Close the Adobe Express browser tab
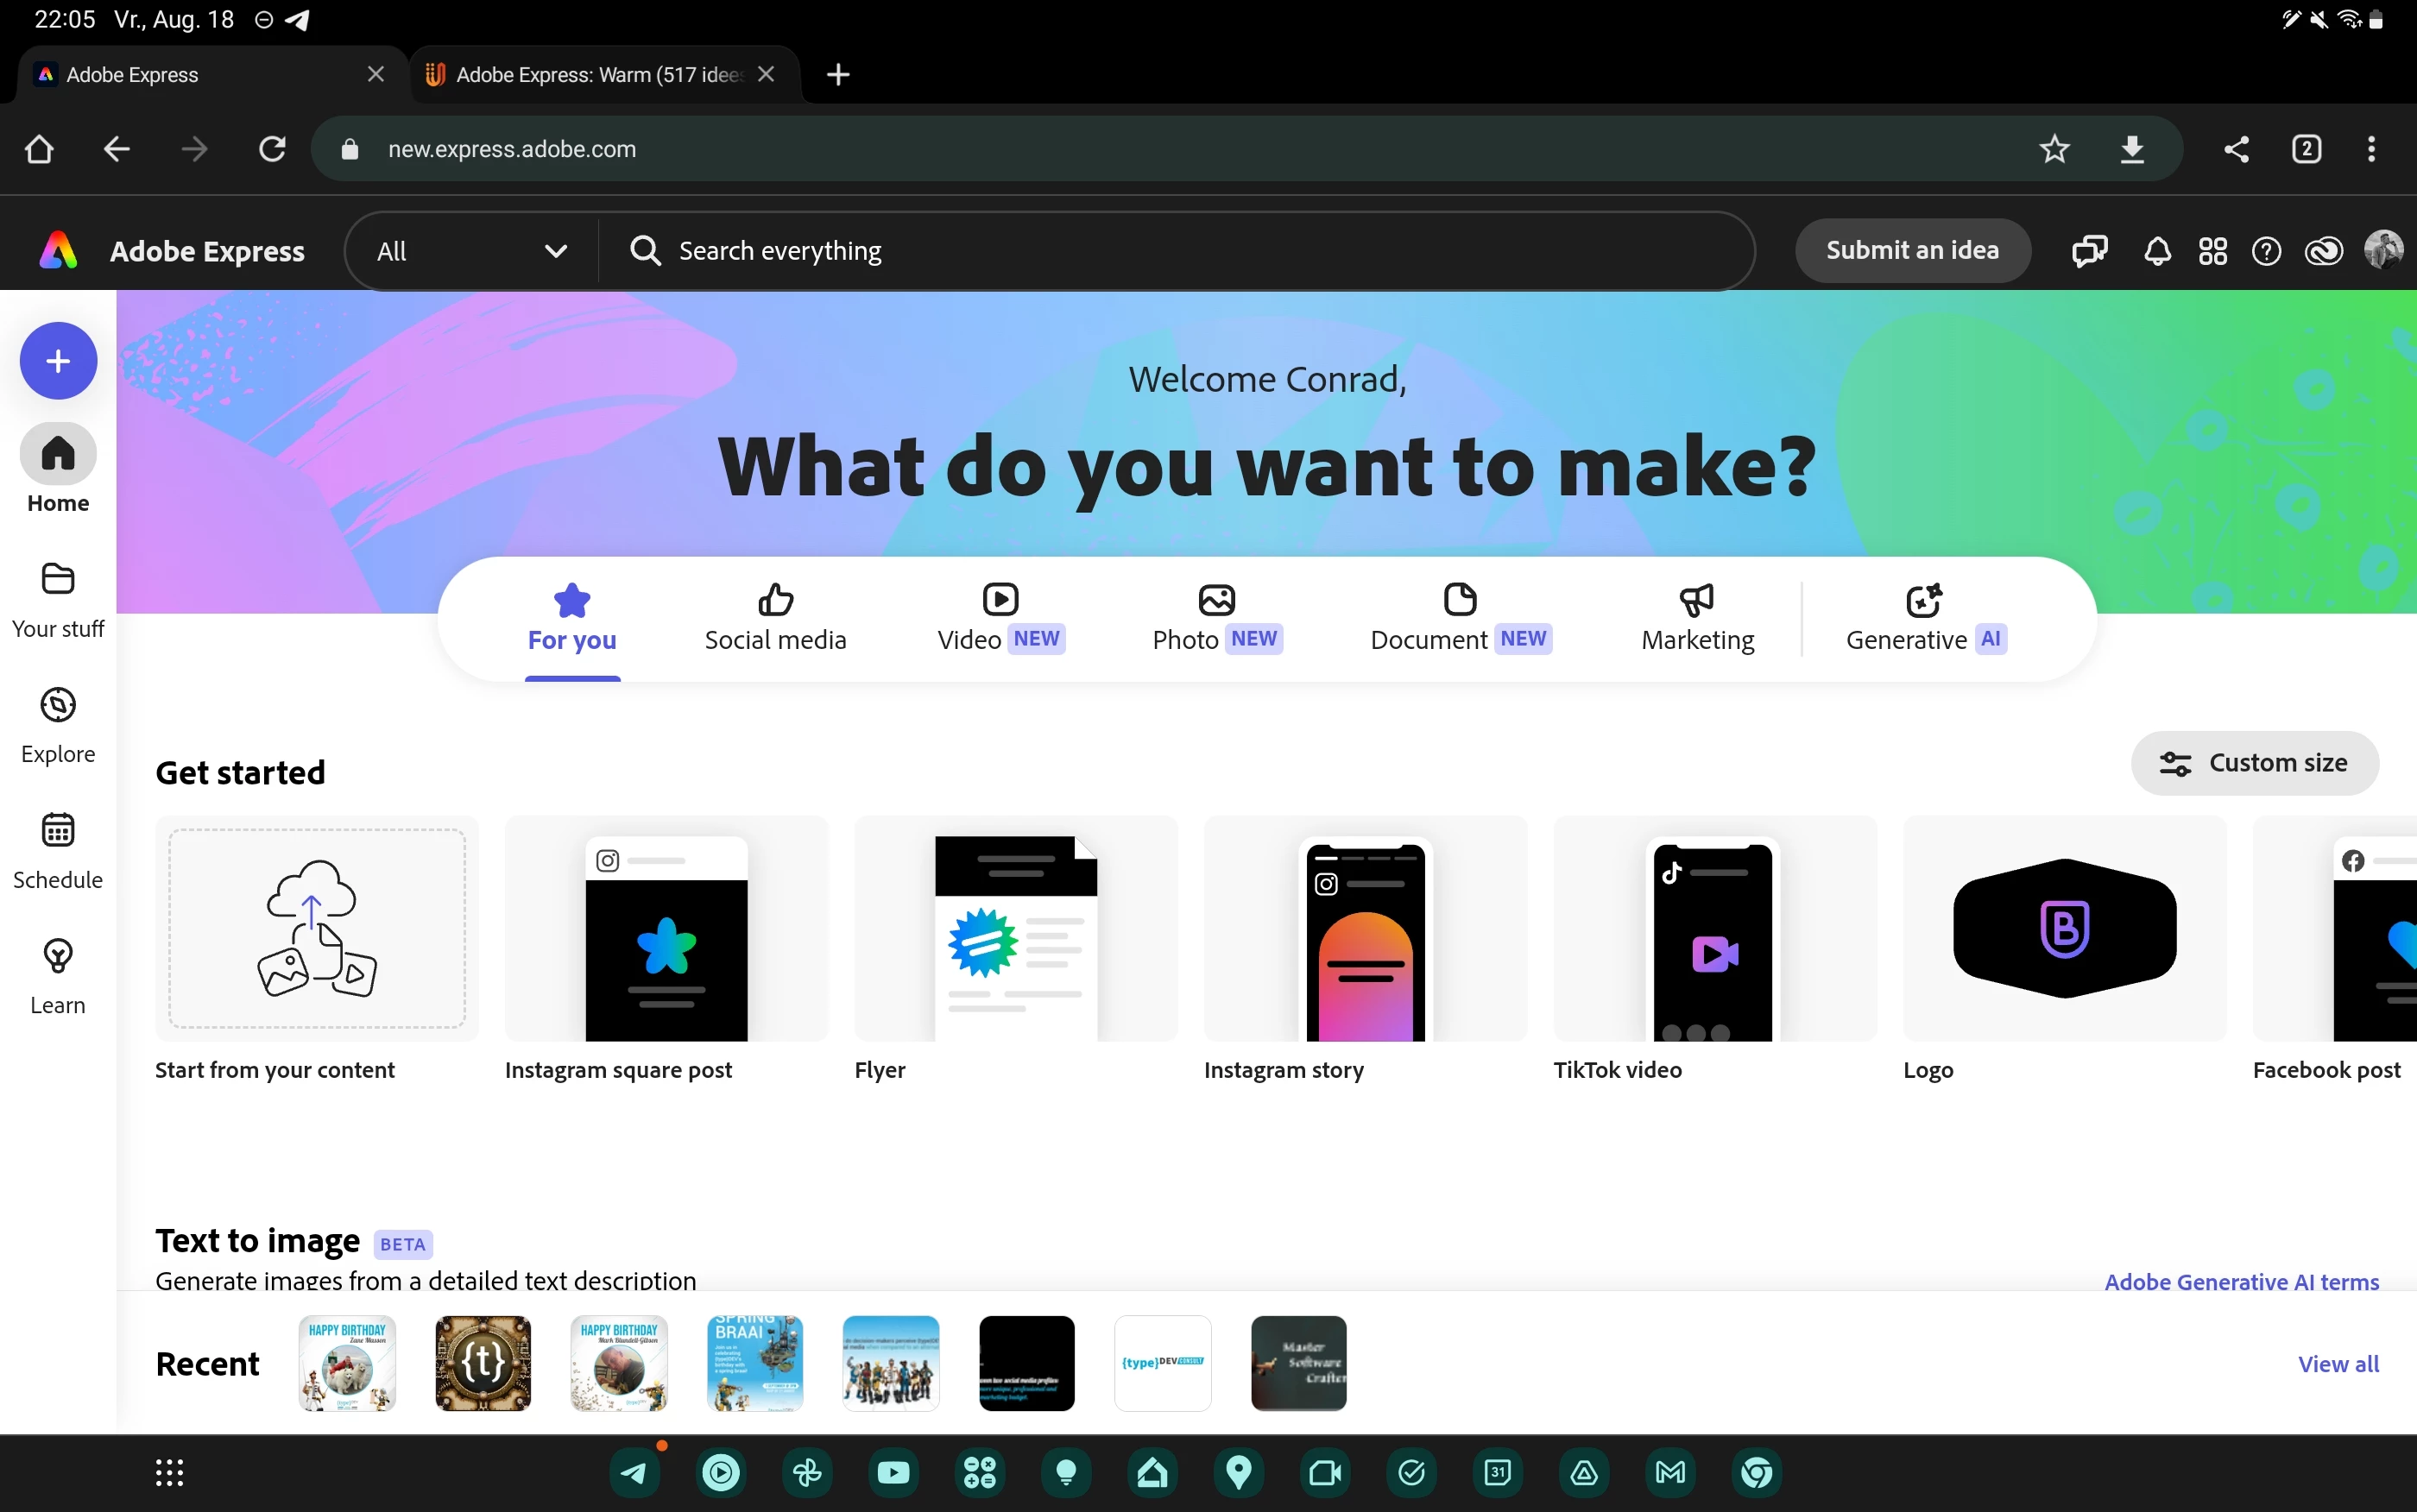2417x1512 pixels. pyautogui.click(x=376, y=75)
